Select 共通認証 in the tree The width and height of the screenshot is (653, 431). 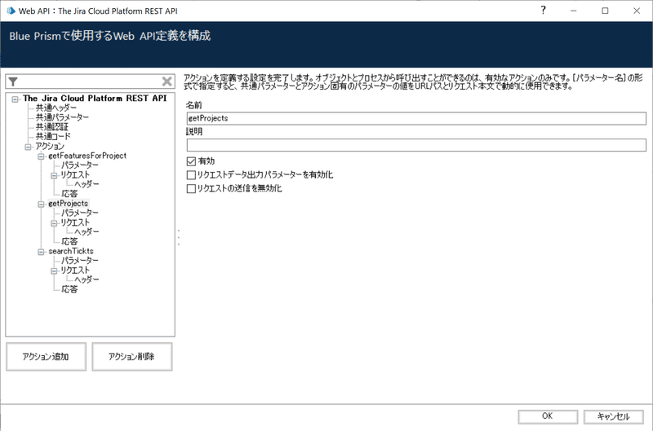[51, 127]
